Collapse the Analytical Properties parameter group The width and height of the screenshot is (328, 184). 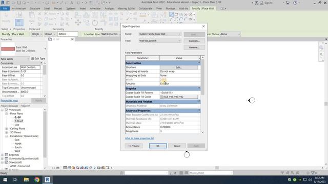[199, 110]
